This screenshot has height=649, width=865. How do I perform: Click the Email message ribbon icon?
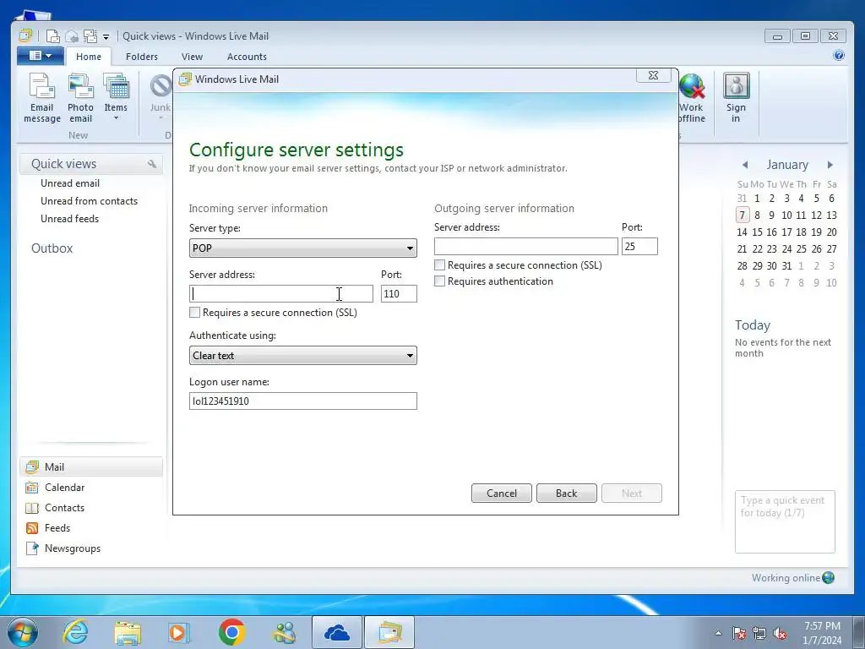pos(42,98)
